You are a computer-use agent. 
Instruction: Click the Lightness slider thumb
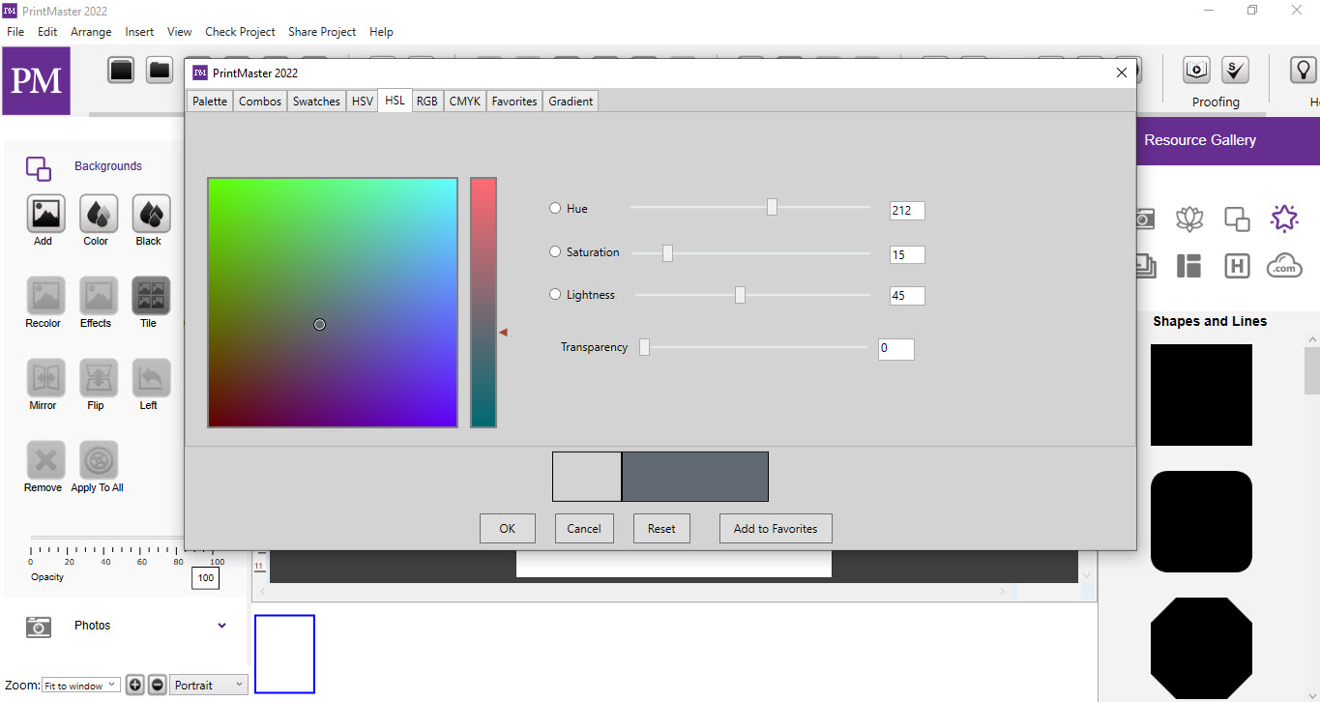pyautogui.click(x=740, y=295)
